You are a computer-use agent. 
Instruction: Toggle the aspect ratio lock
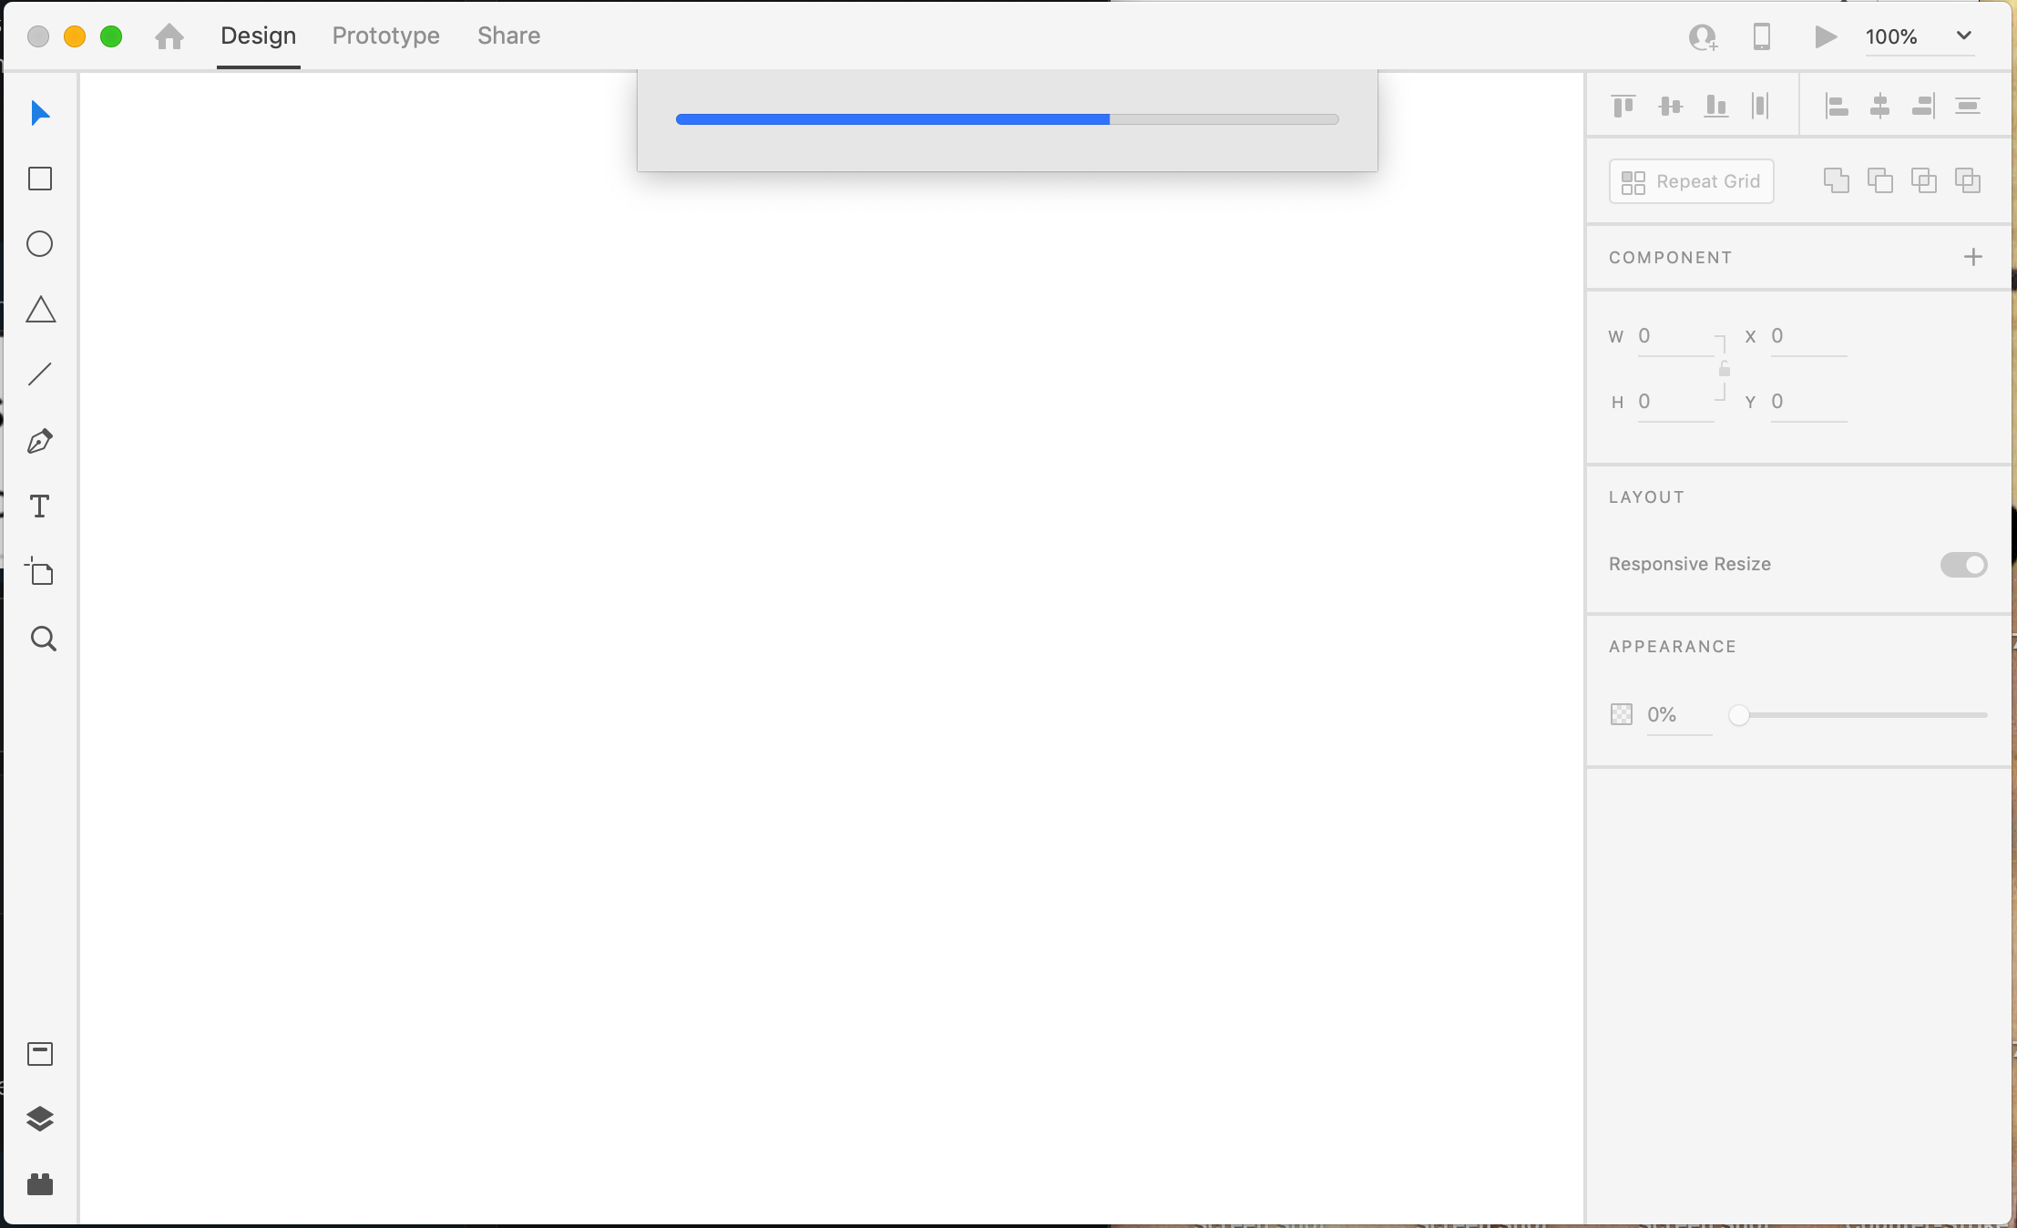1724,369
